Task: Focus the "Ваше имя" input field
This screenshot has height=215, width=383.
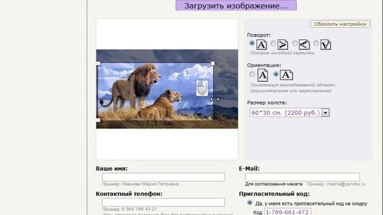Action: point(163,177)
